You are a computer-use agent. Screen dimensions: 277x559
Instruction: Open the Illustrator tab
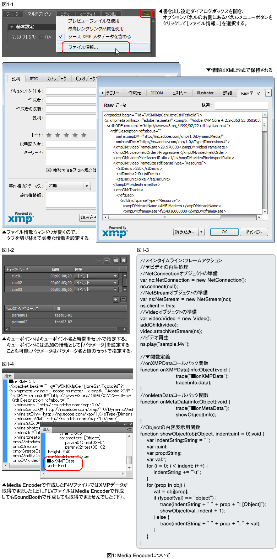click(205, 93)
